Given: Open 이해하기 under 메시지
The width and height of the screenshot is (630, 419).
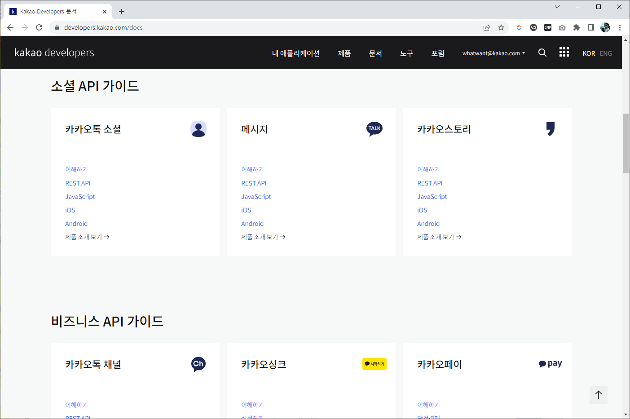Looking at the screenshot, I should click(x=252, y=169).
